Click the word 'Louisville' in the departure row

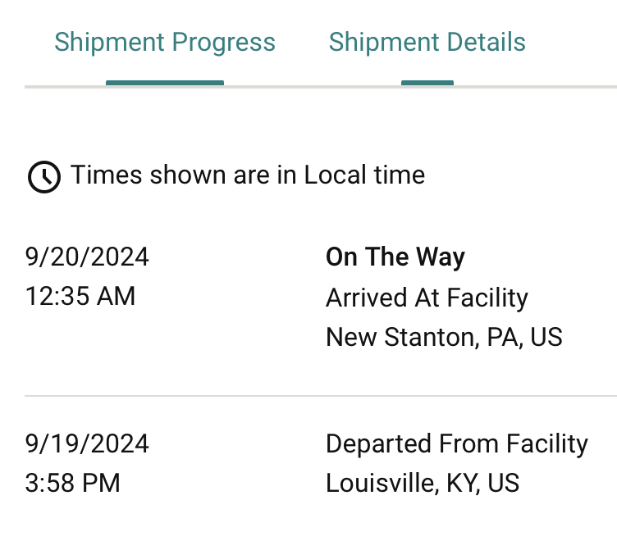pos(380,483)
